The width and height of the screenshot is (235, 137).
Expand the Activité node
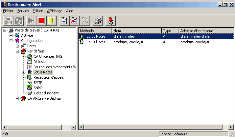(x=11, y=35)
